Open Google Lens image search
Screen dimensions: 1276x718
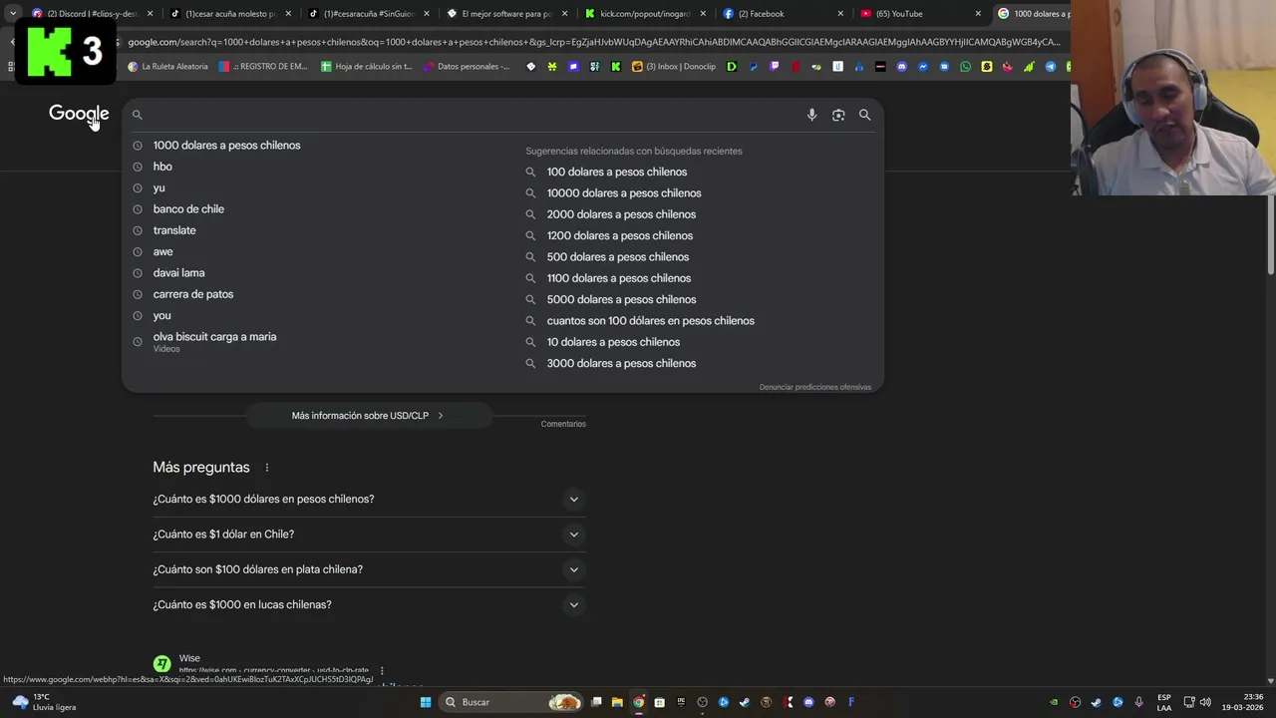coord(838,115)
